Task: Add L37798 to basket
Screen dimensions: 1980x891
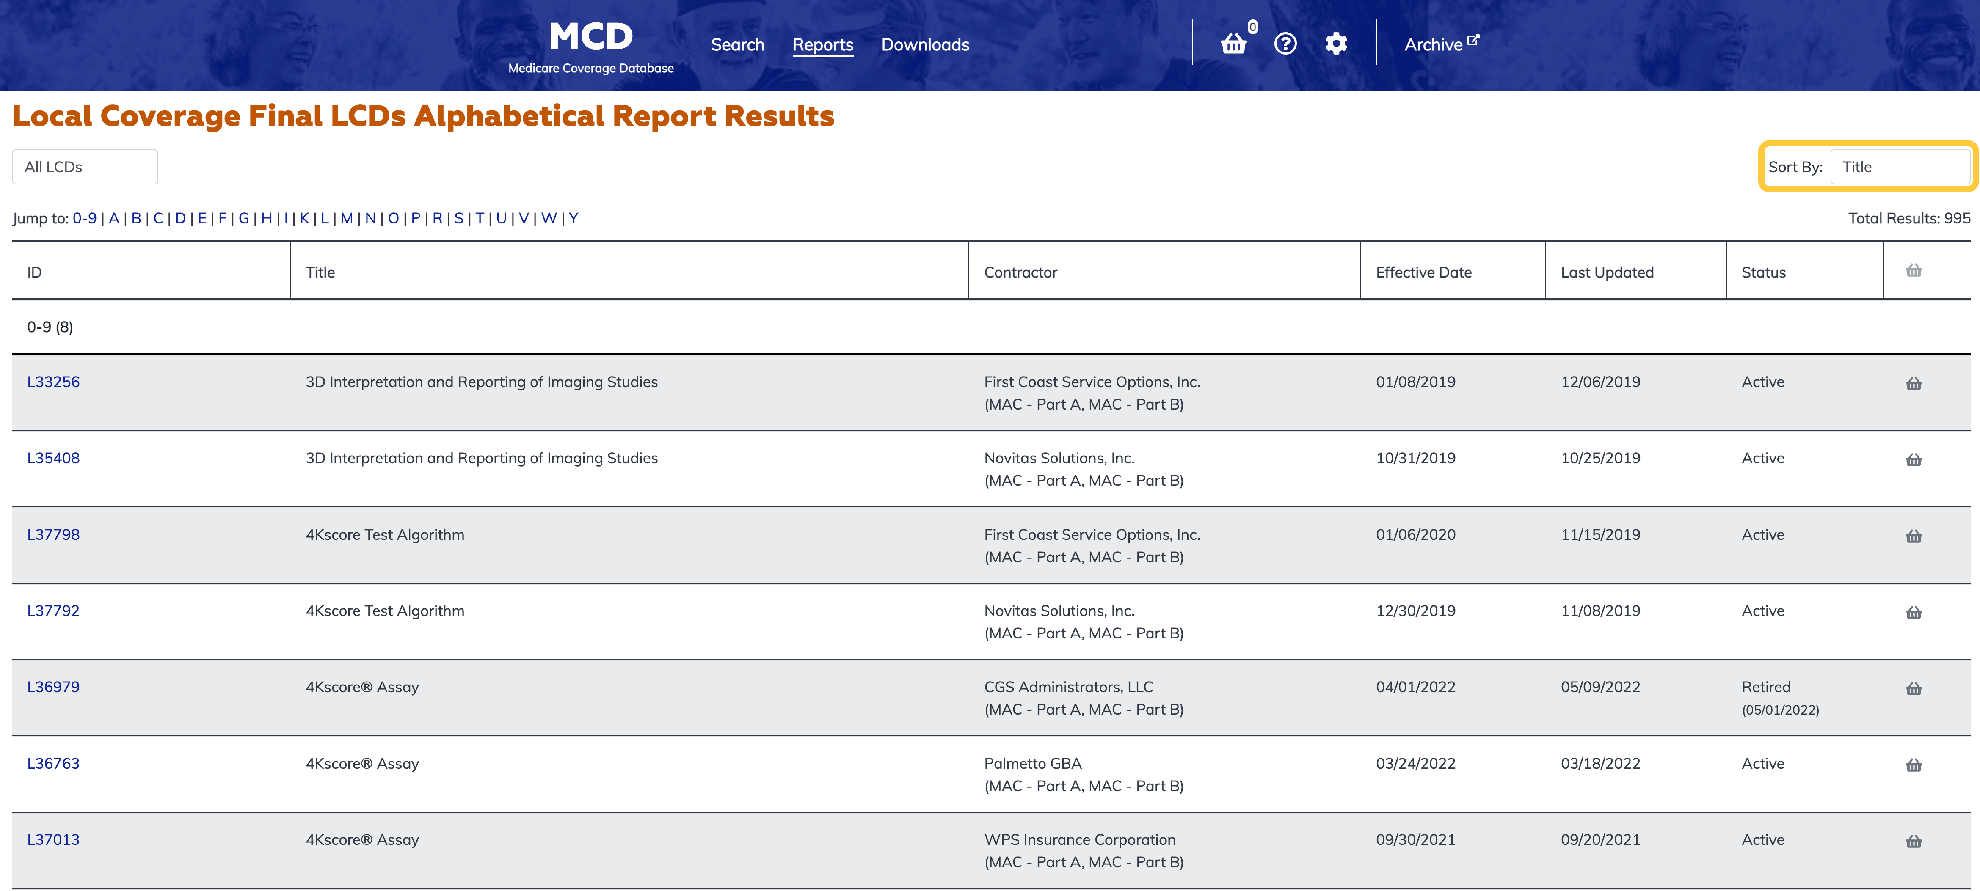Action: (x=1913, y=536)
